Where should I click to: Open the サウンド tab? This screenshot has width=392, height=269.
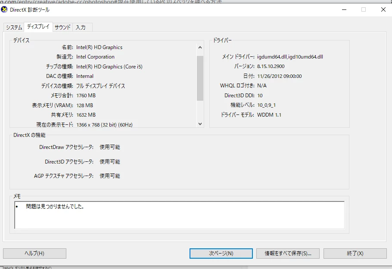point(62,27)
